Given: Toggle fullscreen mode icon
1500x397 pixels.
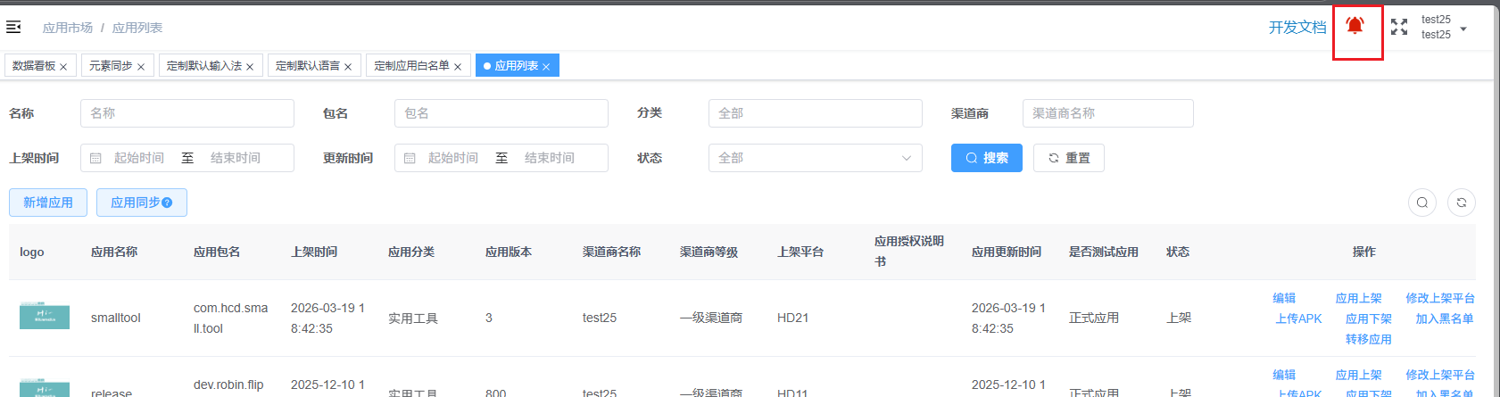Looking at the screenshot, I should (1399, 27).
